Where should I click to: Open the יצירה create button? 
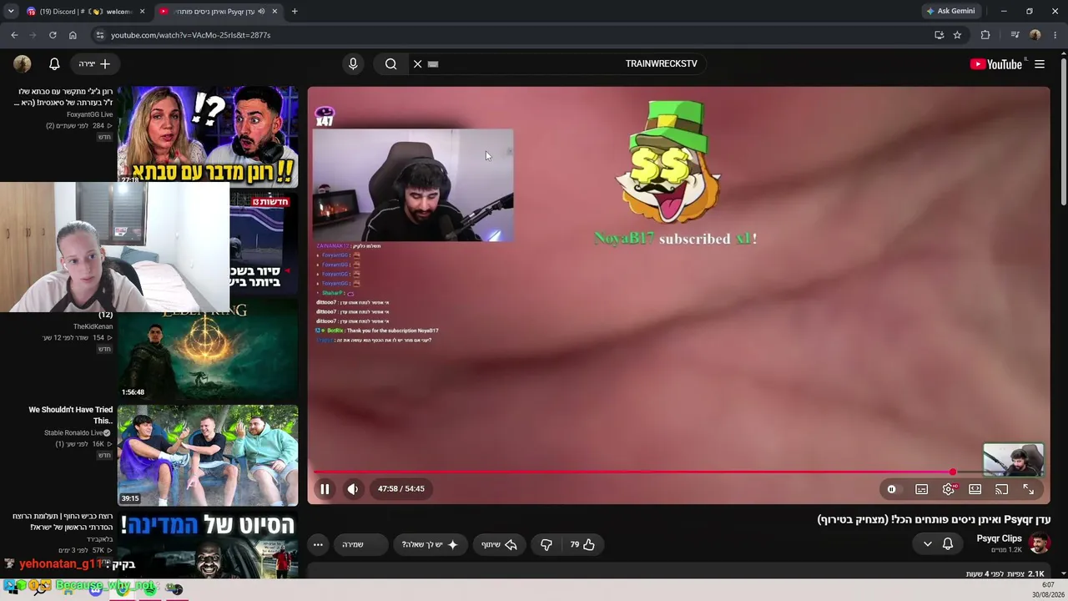pos(94,63)
